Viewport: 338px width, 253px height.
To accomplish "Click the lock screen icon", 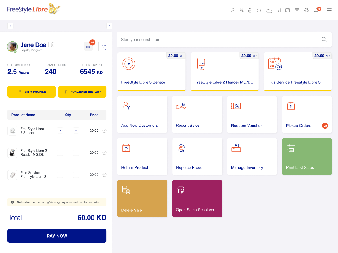I will click(250, 10).
